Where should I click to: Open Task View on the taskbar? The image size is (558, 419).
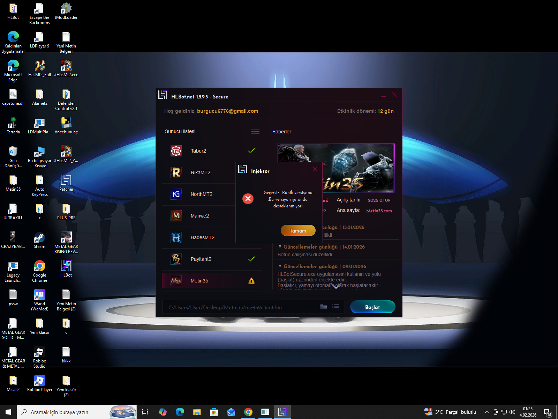click(145, 412)
